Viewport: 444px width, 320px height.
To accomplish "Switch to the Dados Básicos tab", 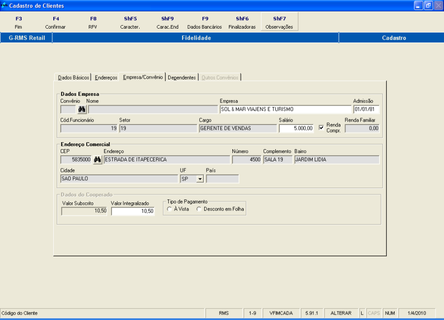I will click(74, 78).
